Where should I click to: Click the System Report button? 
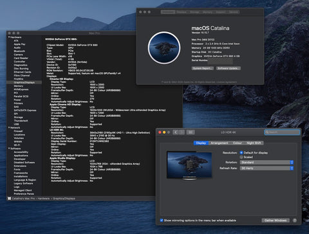(203, 68)
